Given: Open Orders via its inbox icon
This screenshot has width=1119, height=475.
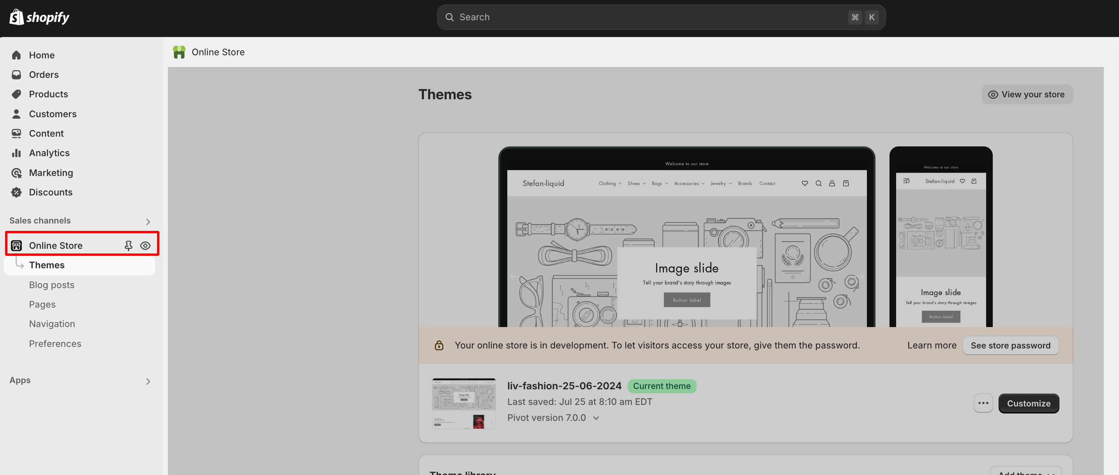Looking at the screenshot, I should pyautogui.click(x=16, y=75).
